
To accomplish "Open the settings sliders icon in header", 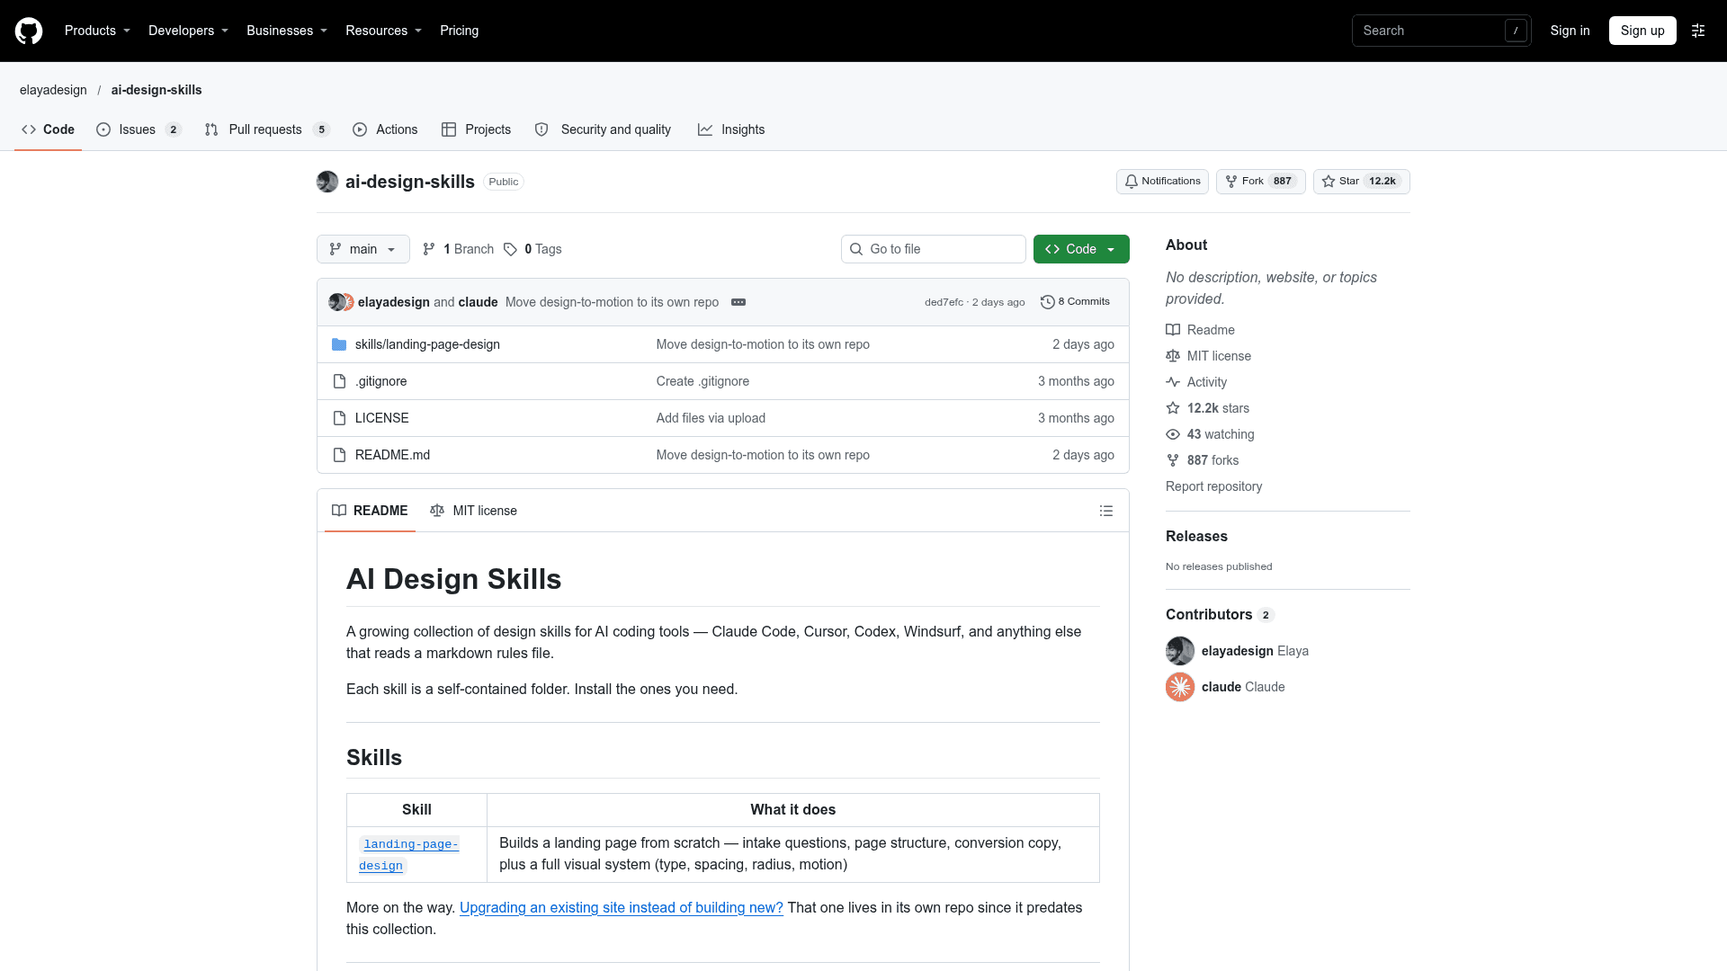I will 1698,31.
